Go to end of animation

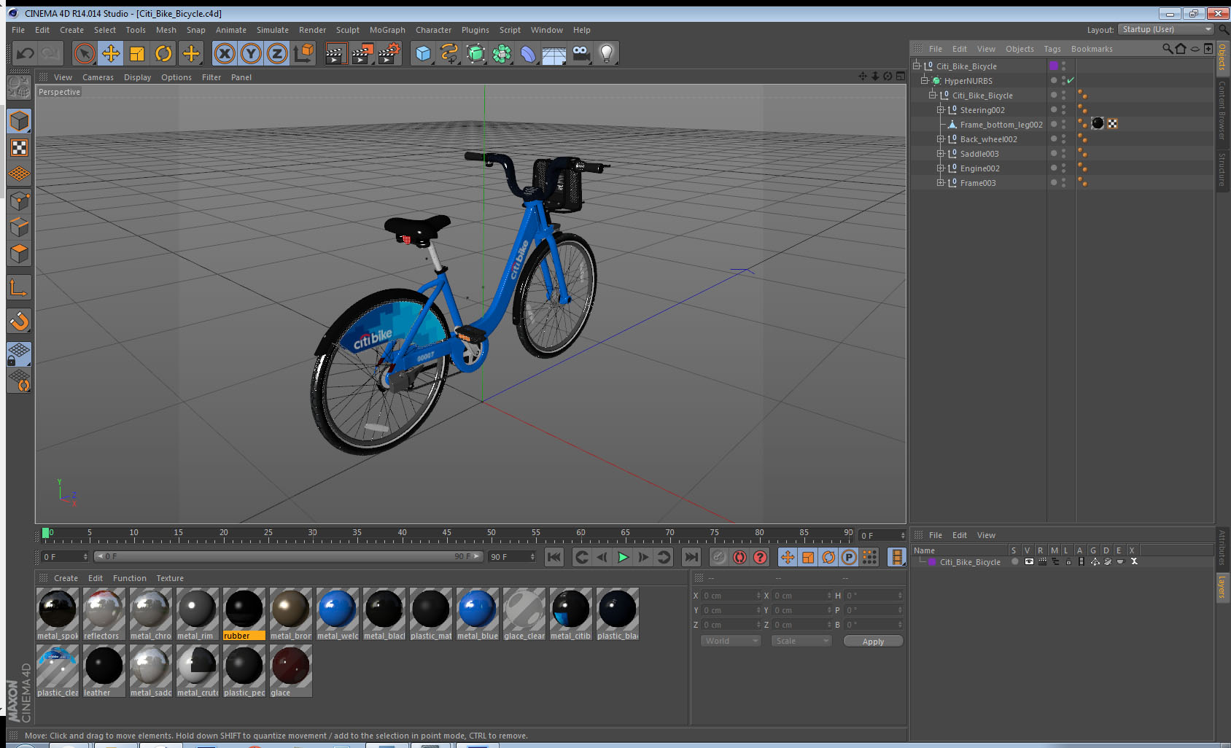coord(691,557)
